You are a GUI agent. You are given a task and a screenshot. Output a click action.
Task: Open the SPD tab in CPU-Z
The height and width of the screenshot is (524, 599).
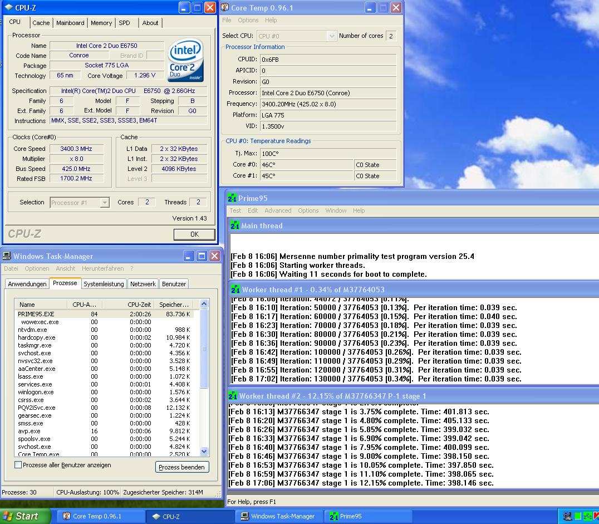(x=125, y=23)
